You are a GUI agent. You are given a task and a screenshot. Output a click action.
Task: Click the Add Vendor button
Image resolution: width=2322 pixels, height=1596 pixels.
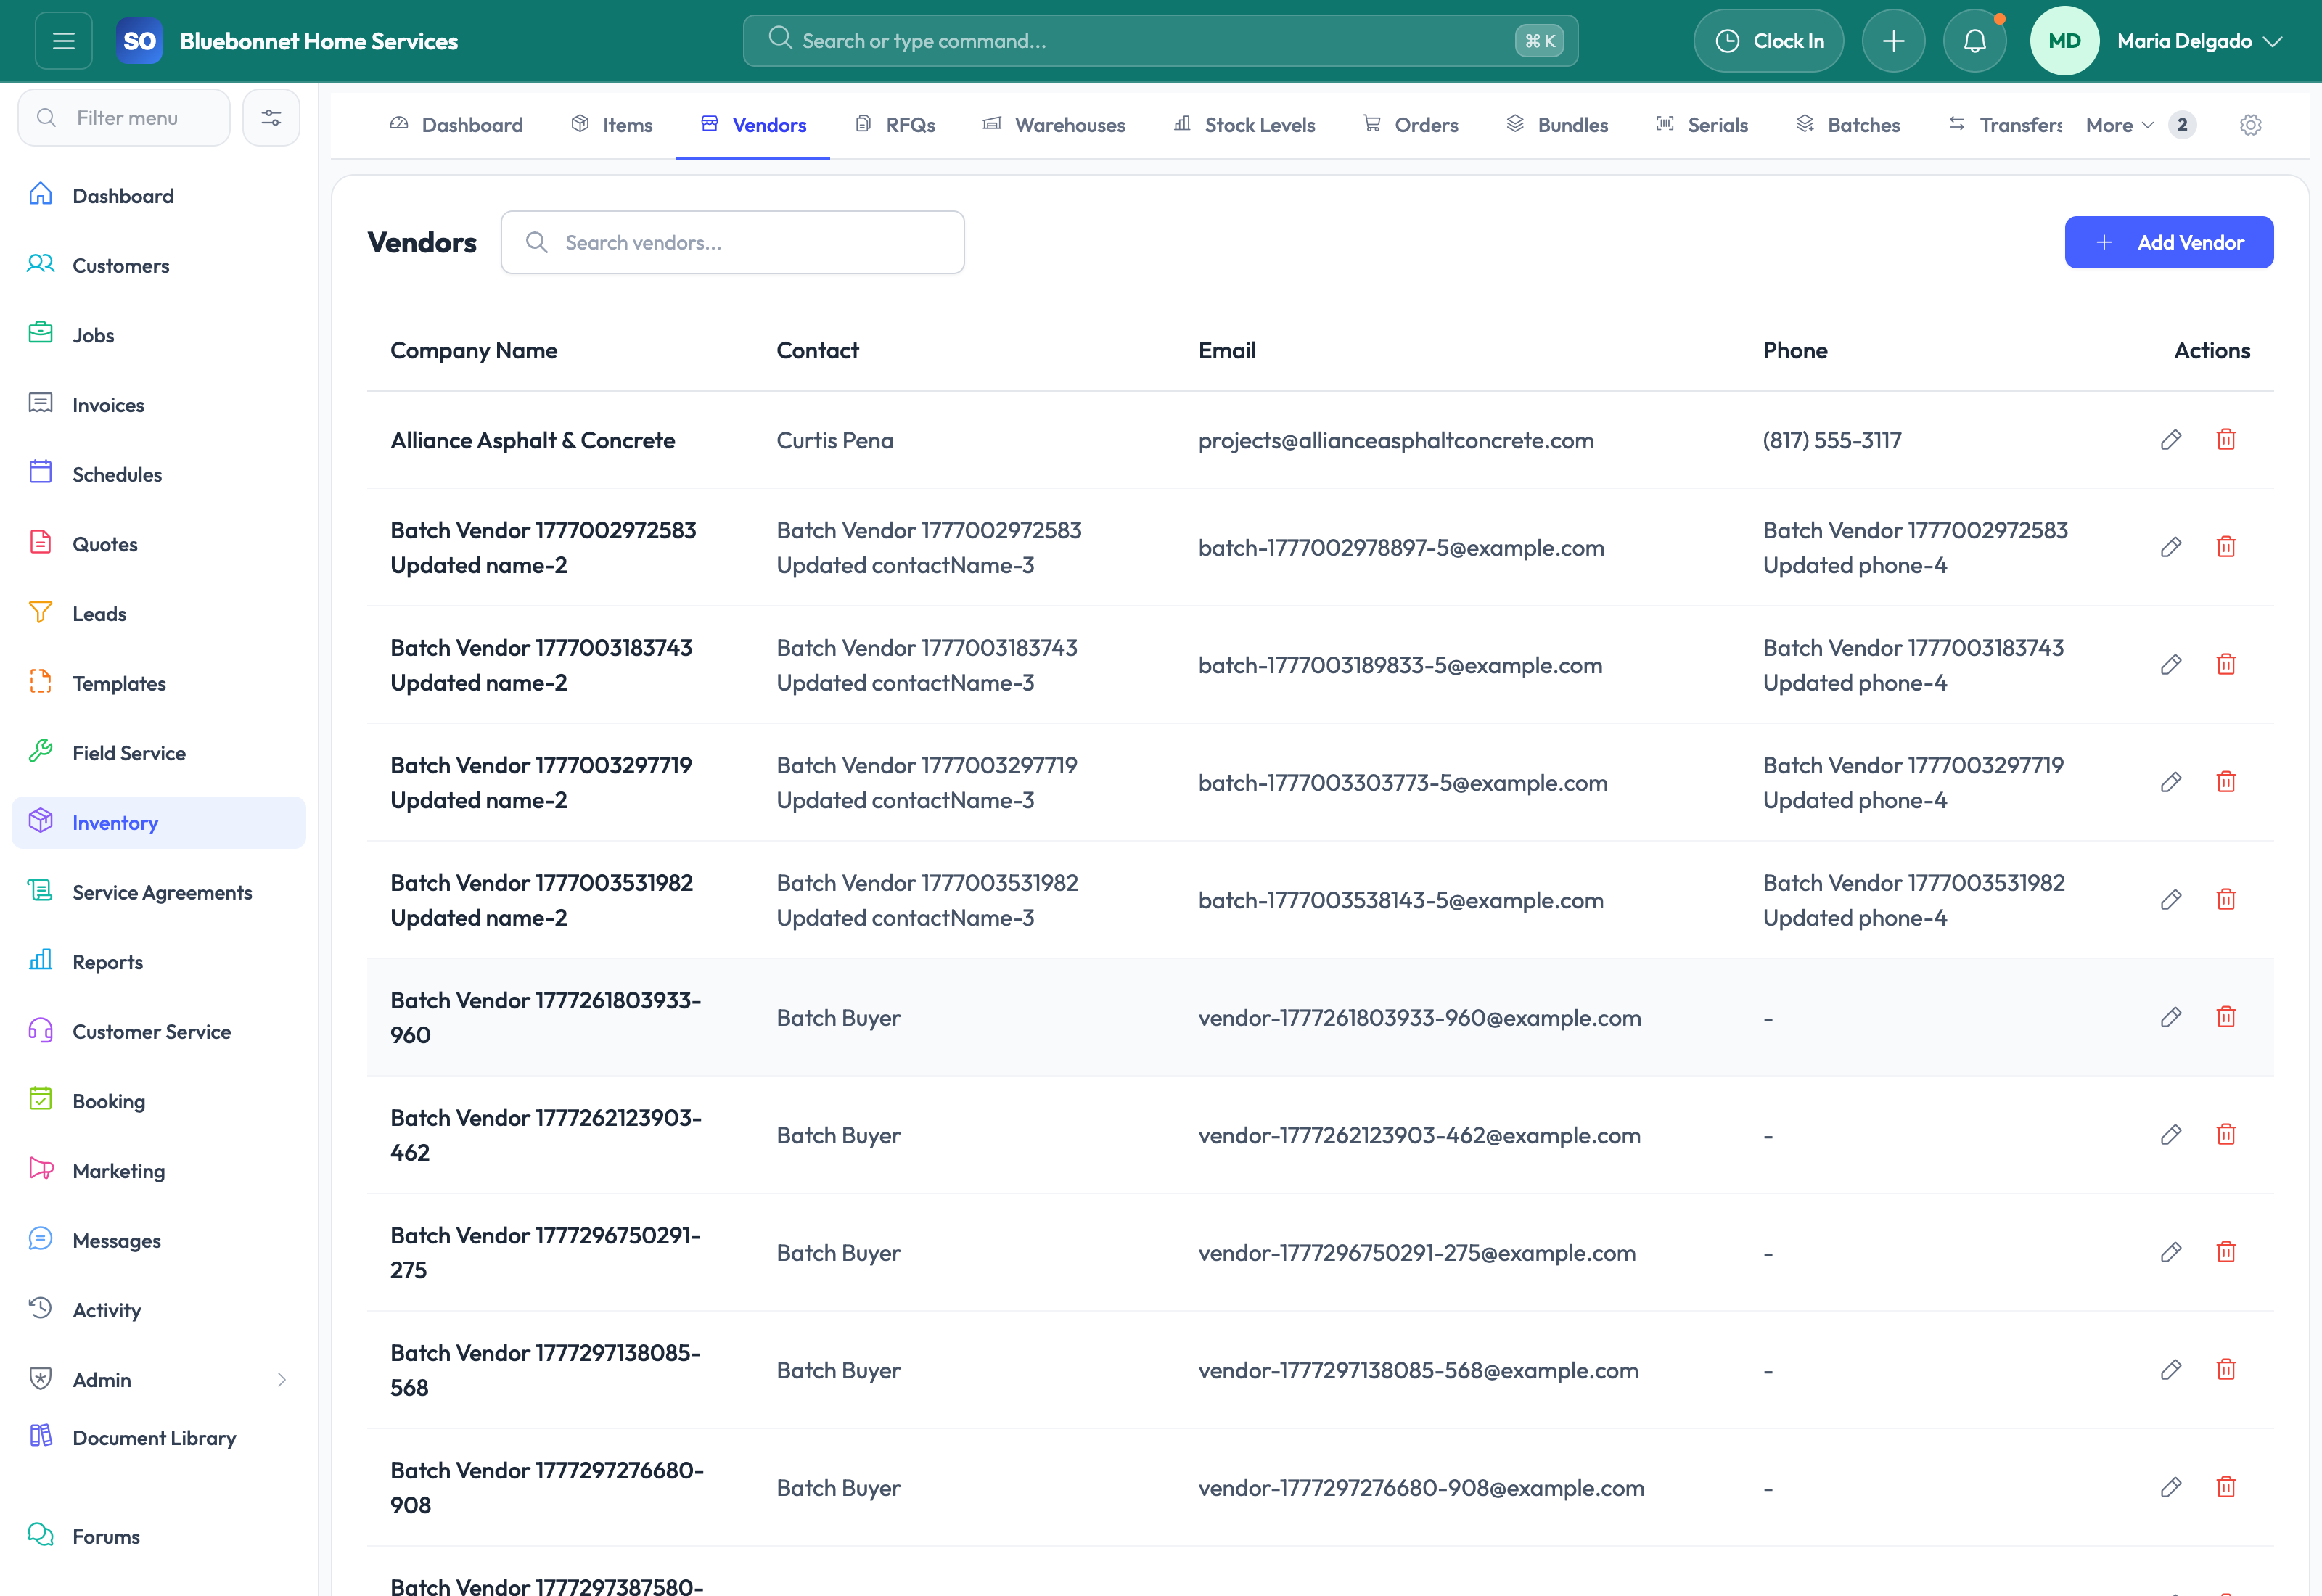pos(2168,242)
